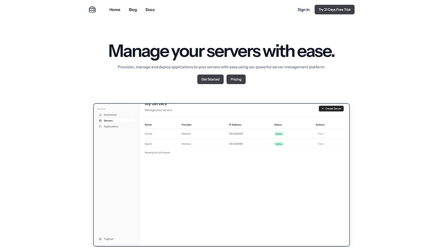This screenshot has height=247, width=443.
Task: Open the Home menu item
Action: 114,9
